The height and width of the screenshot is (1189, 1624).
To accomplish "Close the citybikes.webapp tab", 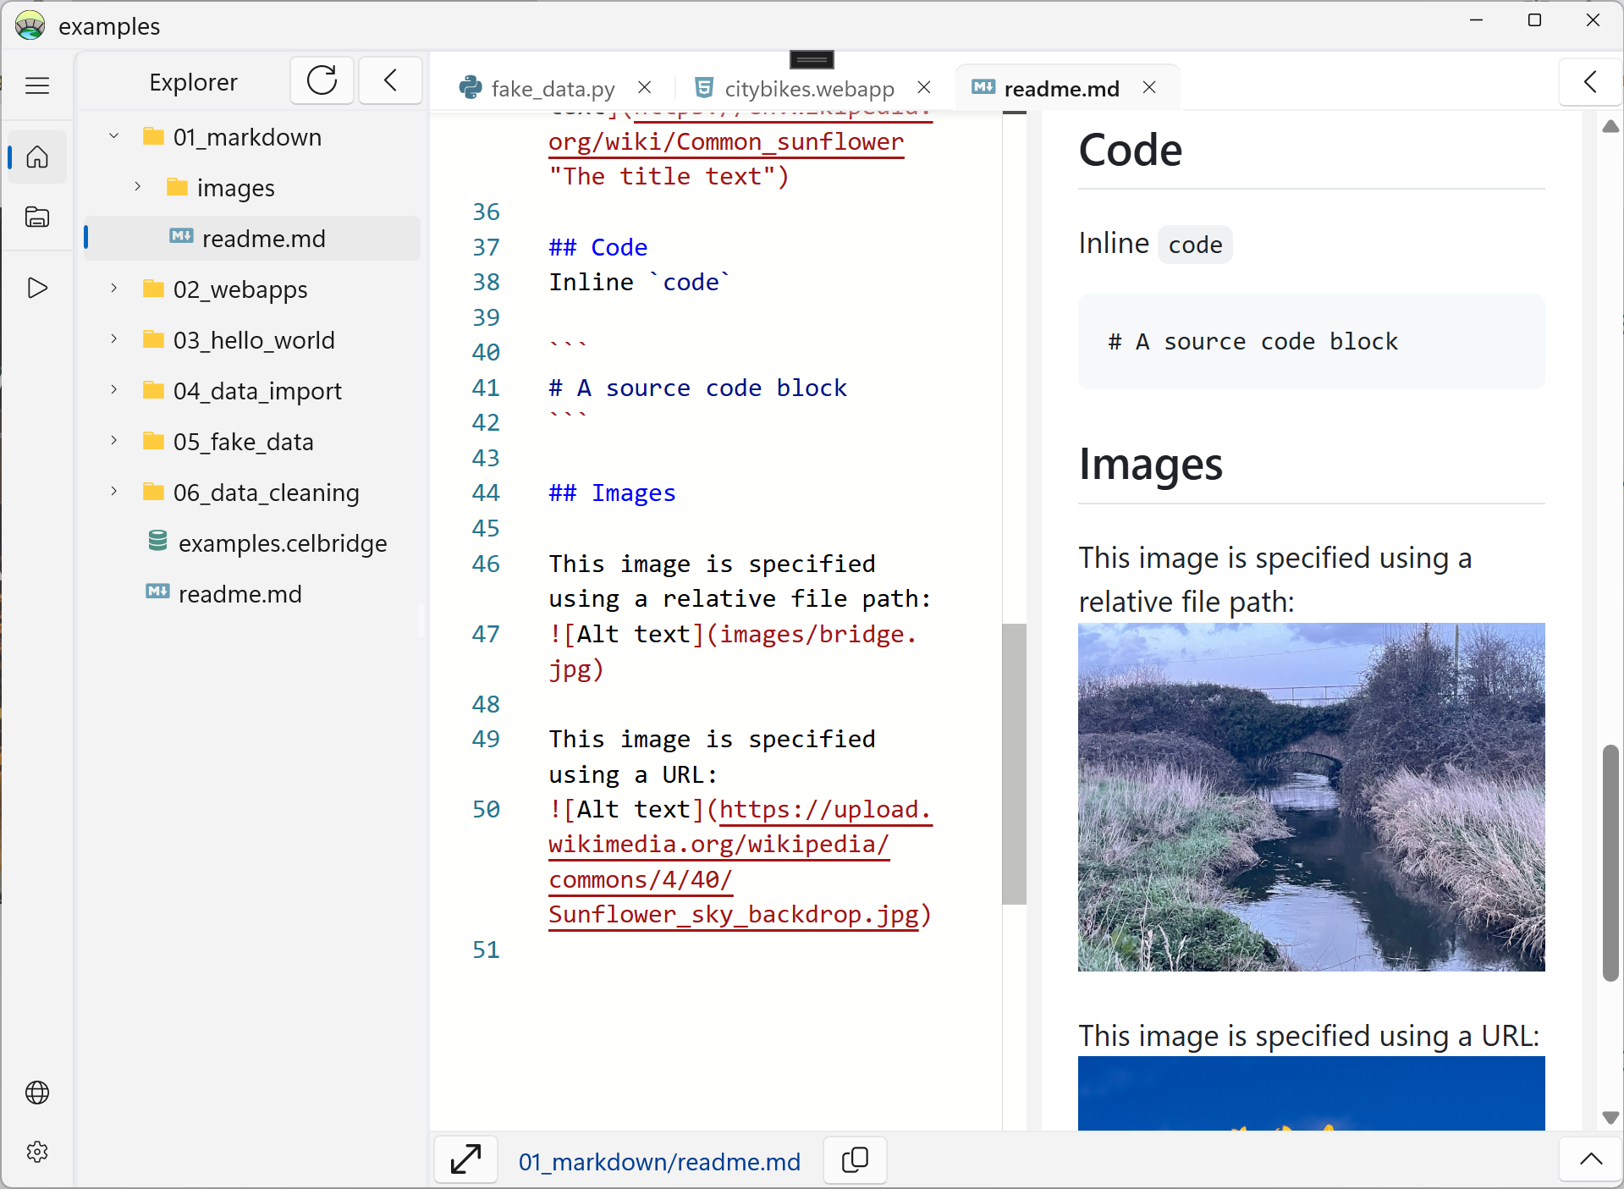I will point(924,87).
